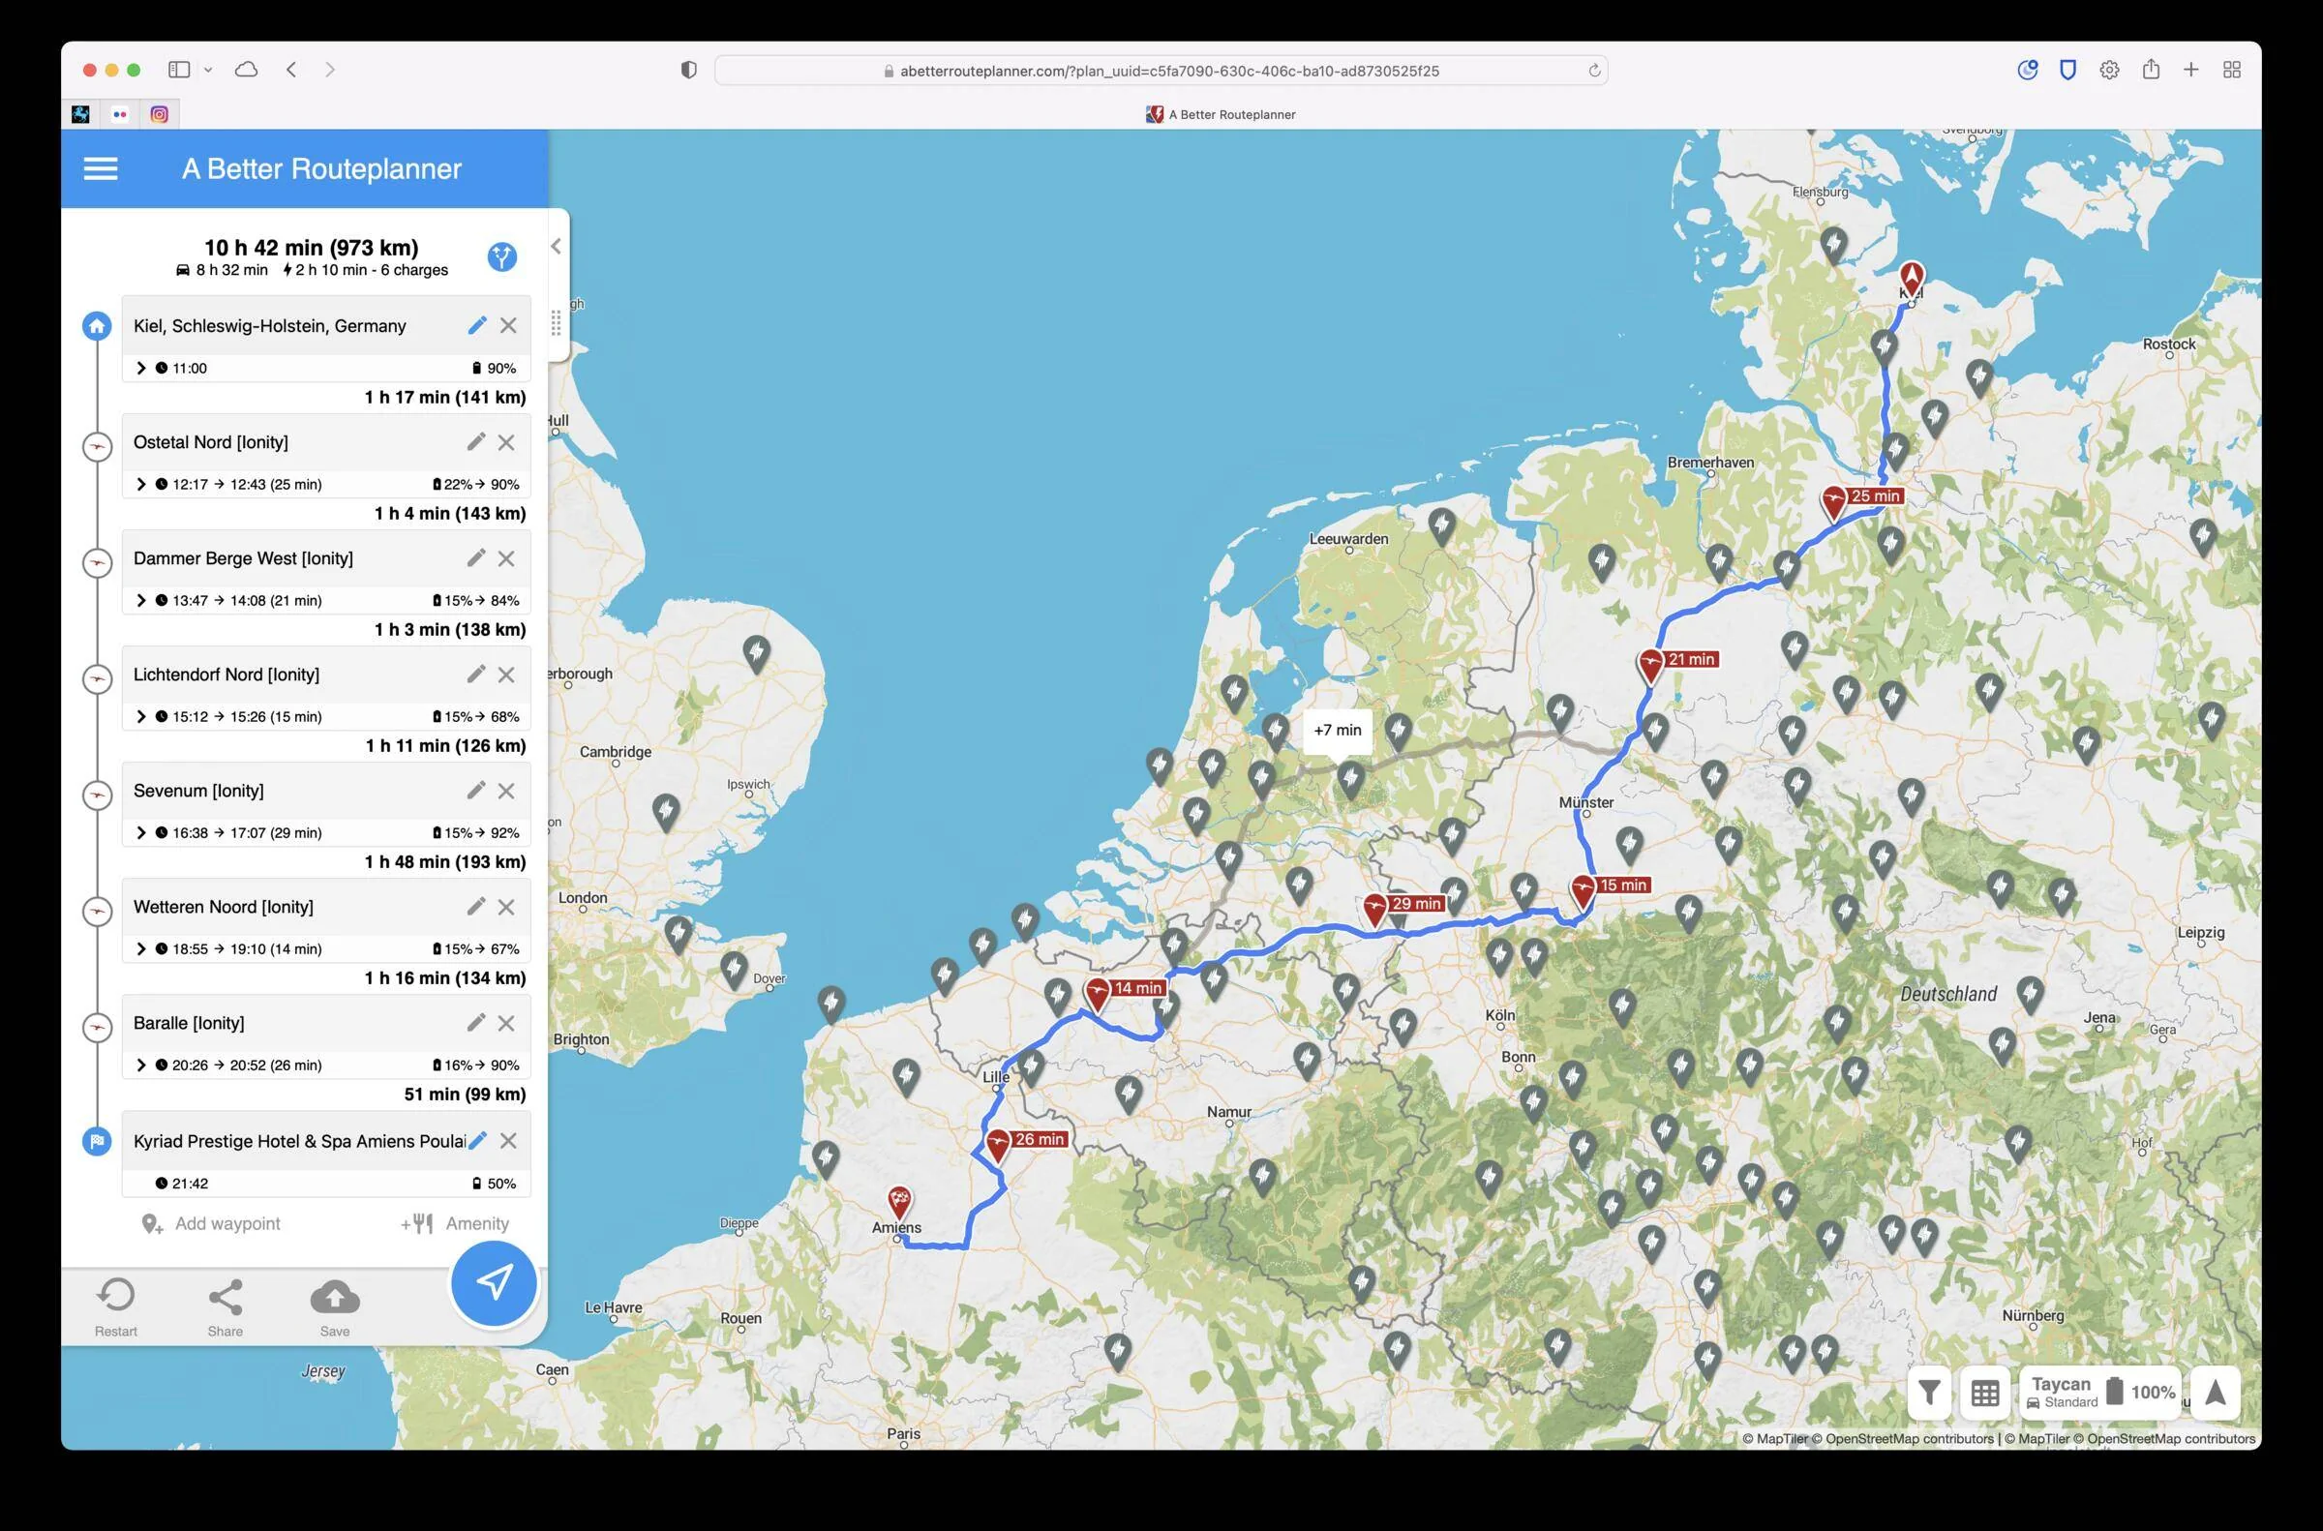Click the Amiens destination pin on map
This screenshot has height=1531, width=2323.
[x=899, y=1202]
